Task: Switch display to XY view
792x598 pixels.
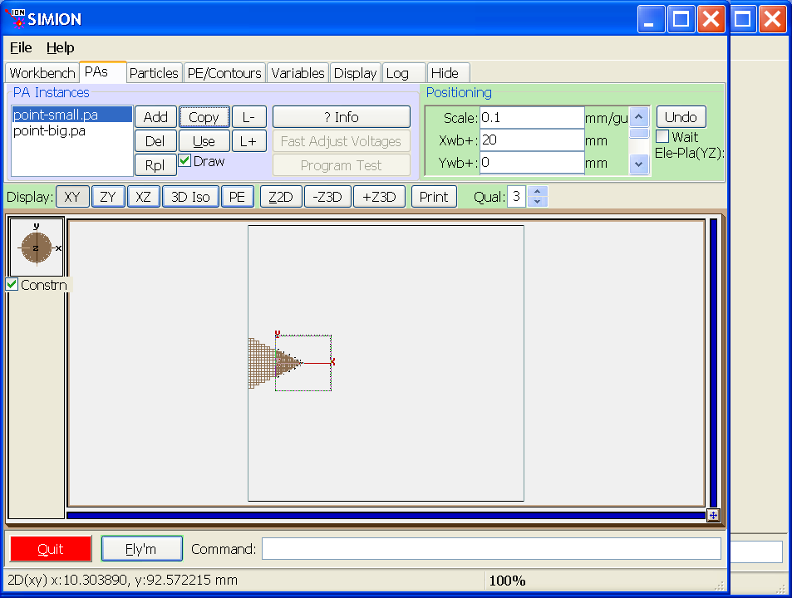Action: (x=72, y=197)
